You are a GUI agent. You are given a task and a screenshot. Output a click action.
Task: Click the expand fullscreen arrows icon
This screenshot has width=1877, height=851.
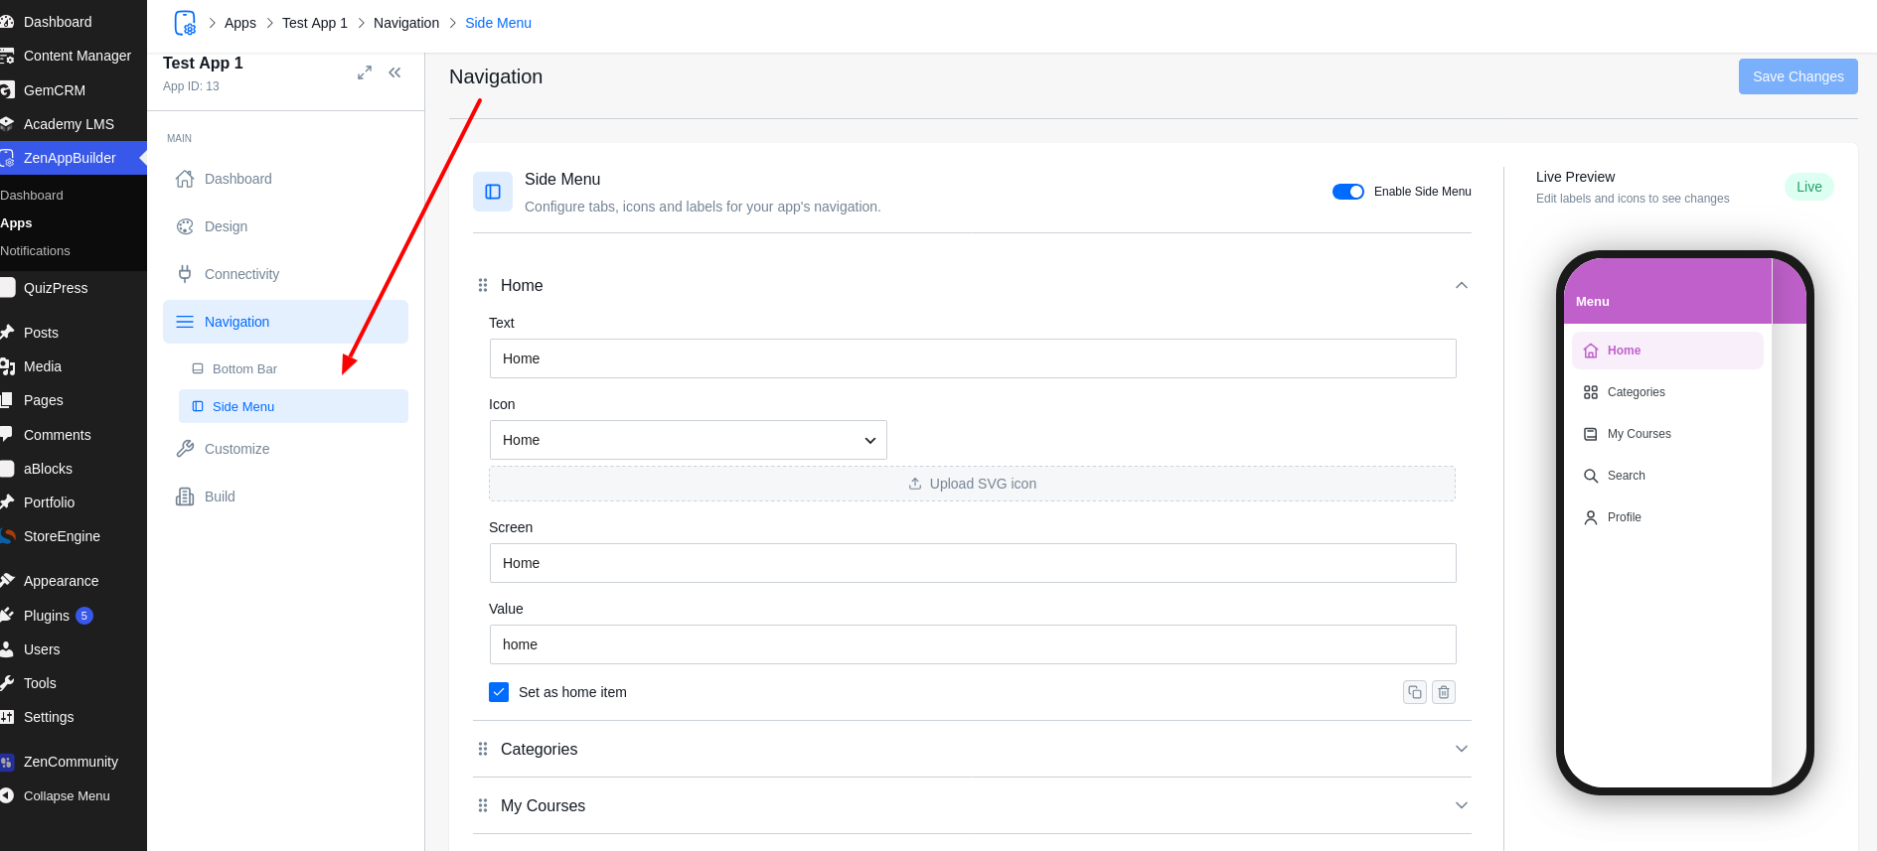(x=365, y=72)
